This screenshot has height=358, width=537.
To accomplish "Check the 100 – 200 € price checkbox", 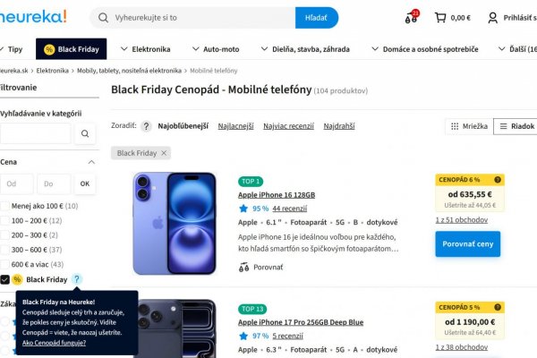I will 5,220.
